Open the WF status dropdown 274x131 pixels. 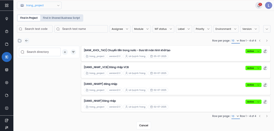(x=163, y=29)
